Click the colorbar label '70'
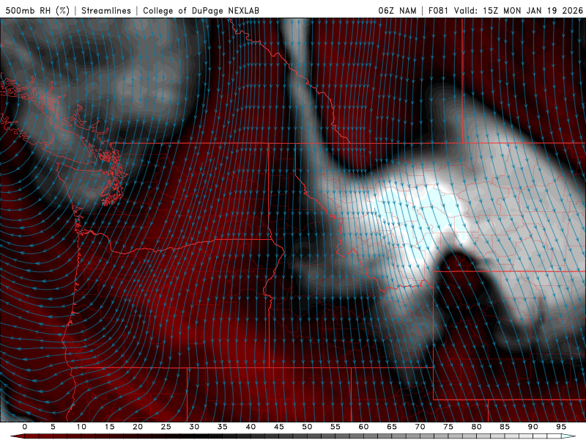Screen dimensions: 586x440 tap(420, 427)
